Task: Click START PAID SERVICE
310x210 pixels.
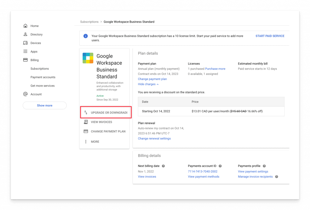Action: click(270, 36)
